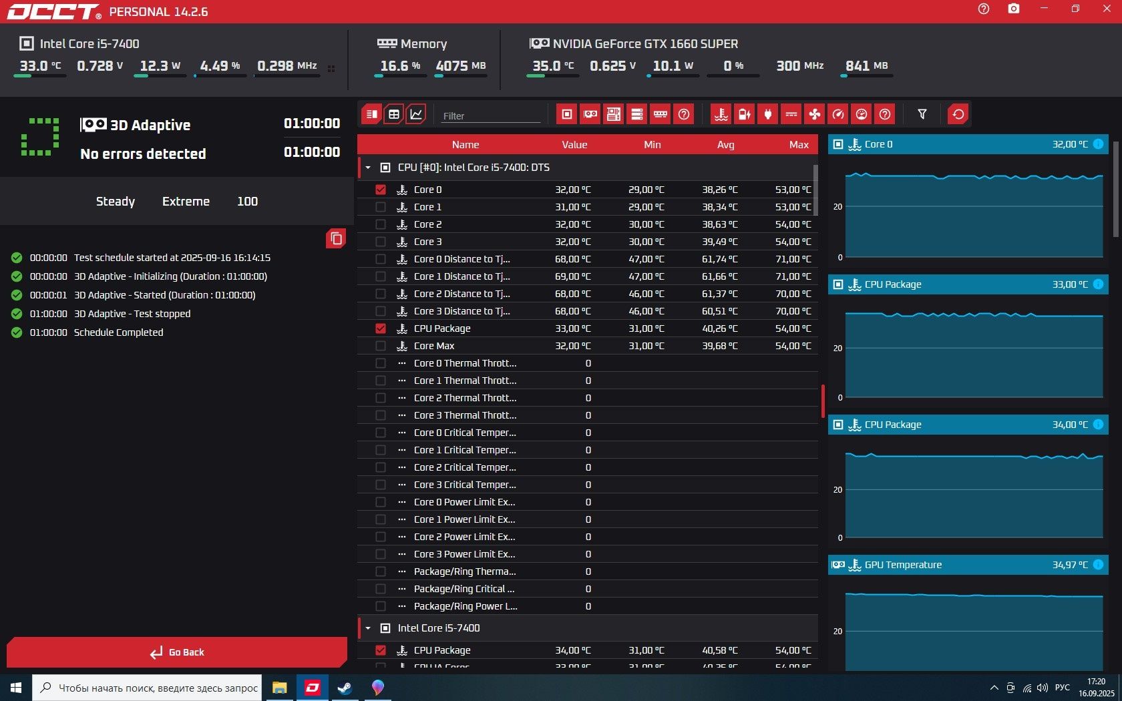Image resolution: width=1122 pixels, height=701 pixels.
Task: Sort by the Value column header
Action: 574,145
